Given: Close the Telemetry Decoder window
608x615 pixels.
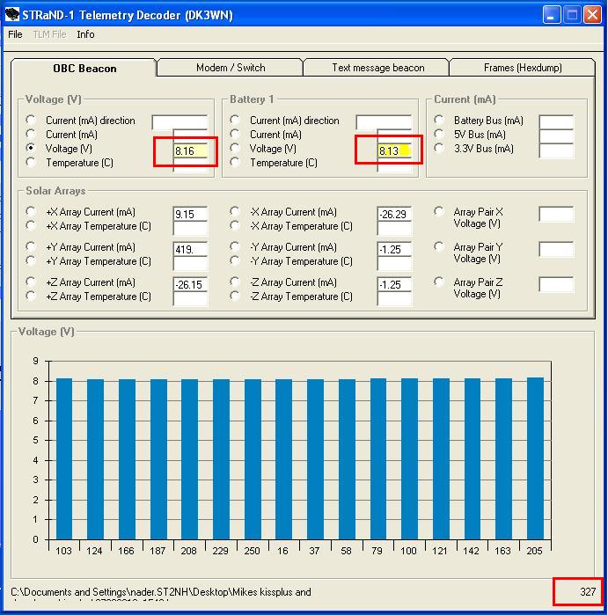Looking at the screenshot, I should (x=593, y=15).
